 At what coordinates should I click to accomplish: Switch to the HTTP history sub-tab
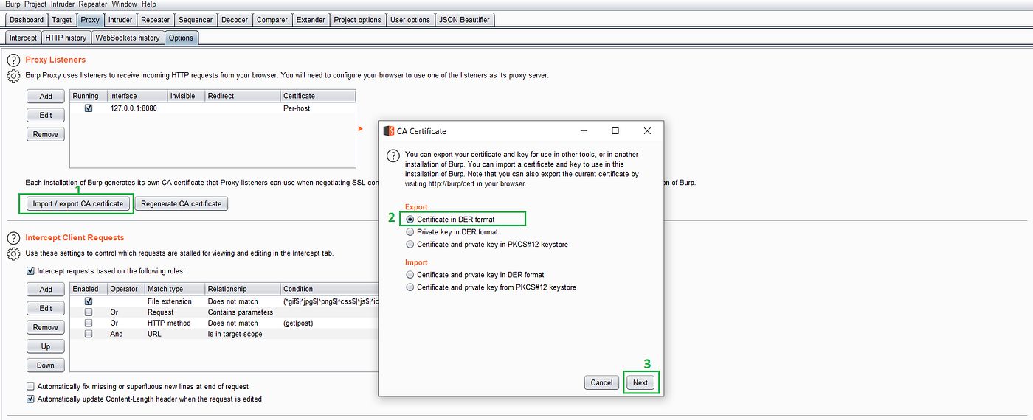coord(66,38)
